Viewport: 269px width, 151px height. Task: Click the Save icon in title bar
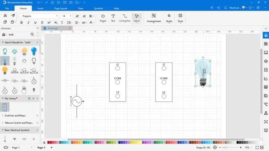pyautogui.click(x=65, y=3)
